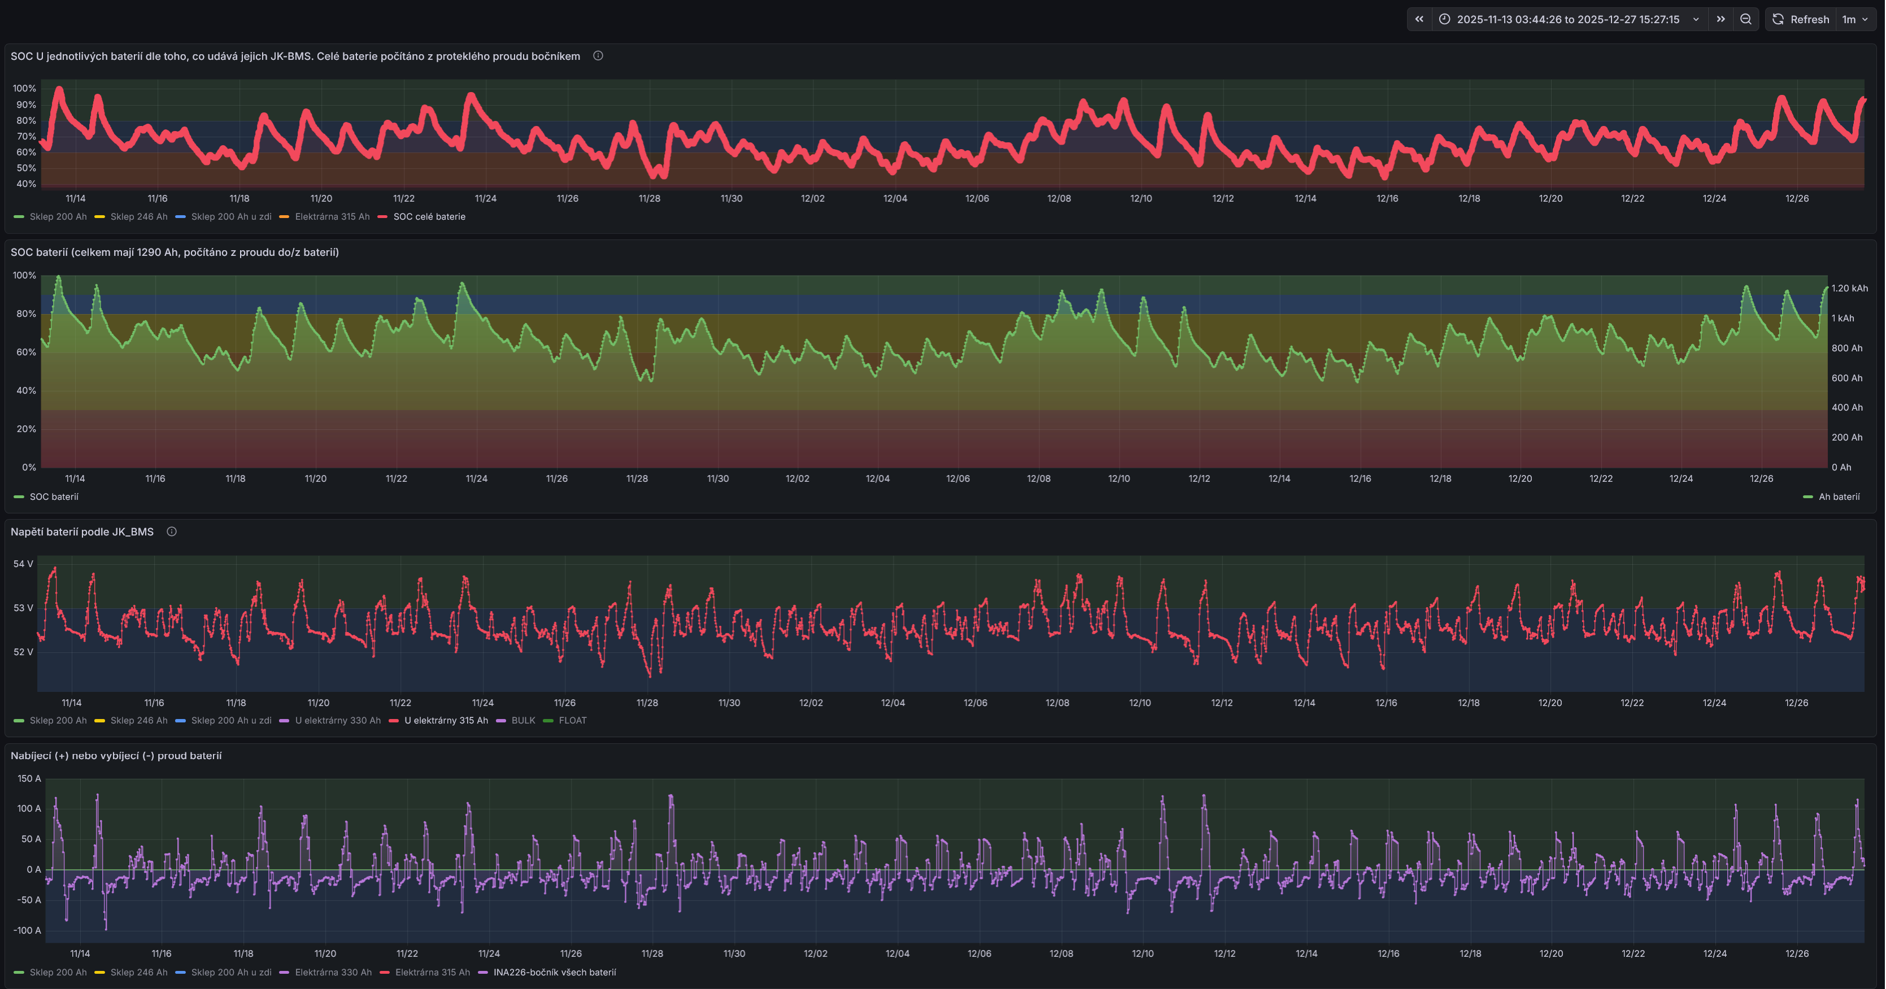Screen dimensions: 1886x989
Task: Click green color swatch of 'SOC baterií' legend
Action: [x=19, y=497]
